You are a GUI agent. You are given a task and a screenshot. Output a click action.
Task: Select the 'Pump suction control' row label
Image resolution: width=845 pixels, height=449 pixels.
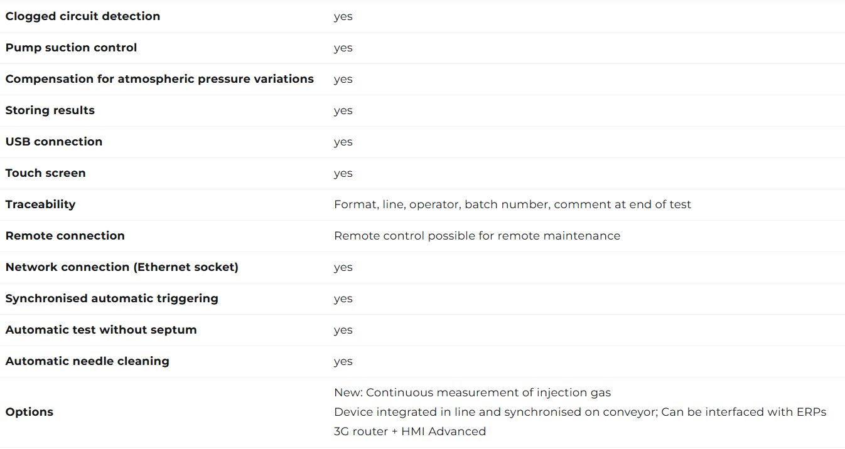(71, 48)
